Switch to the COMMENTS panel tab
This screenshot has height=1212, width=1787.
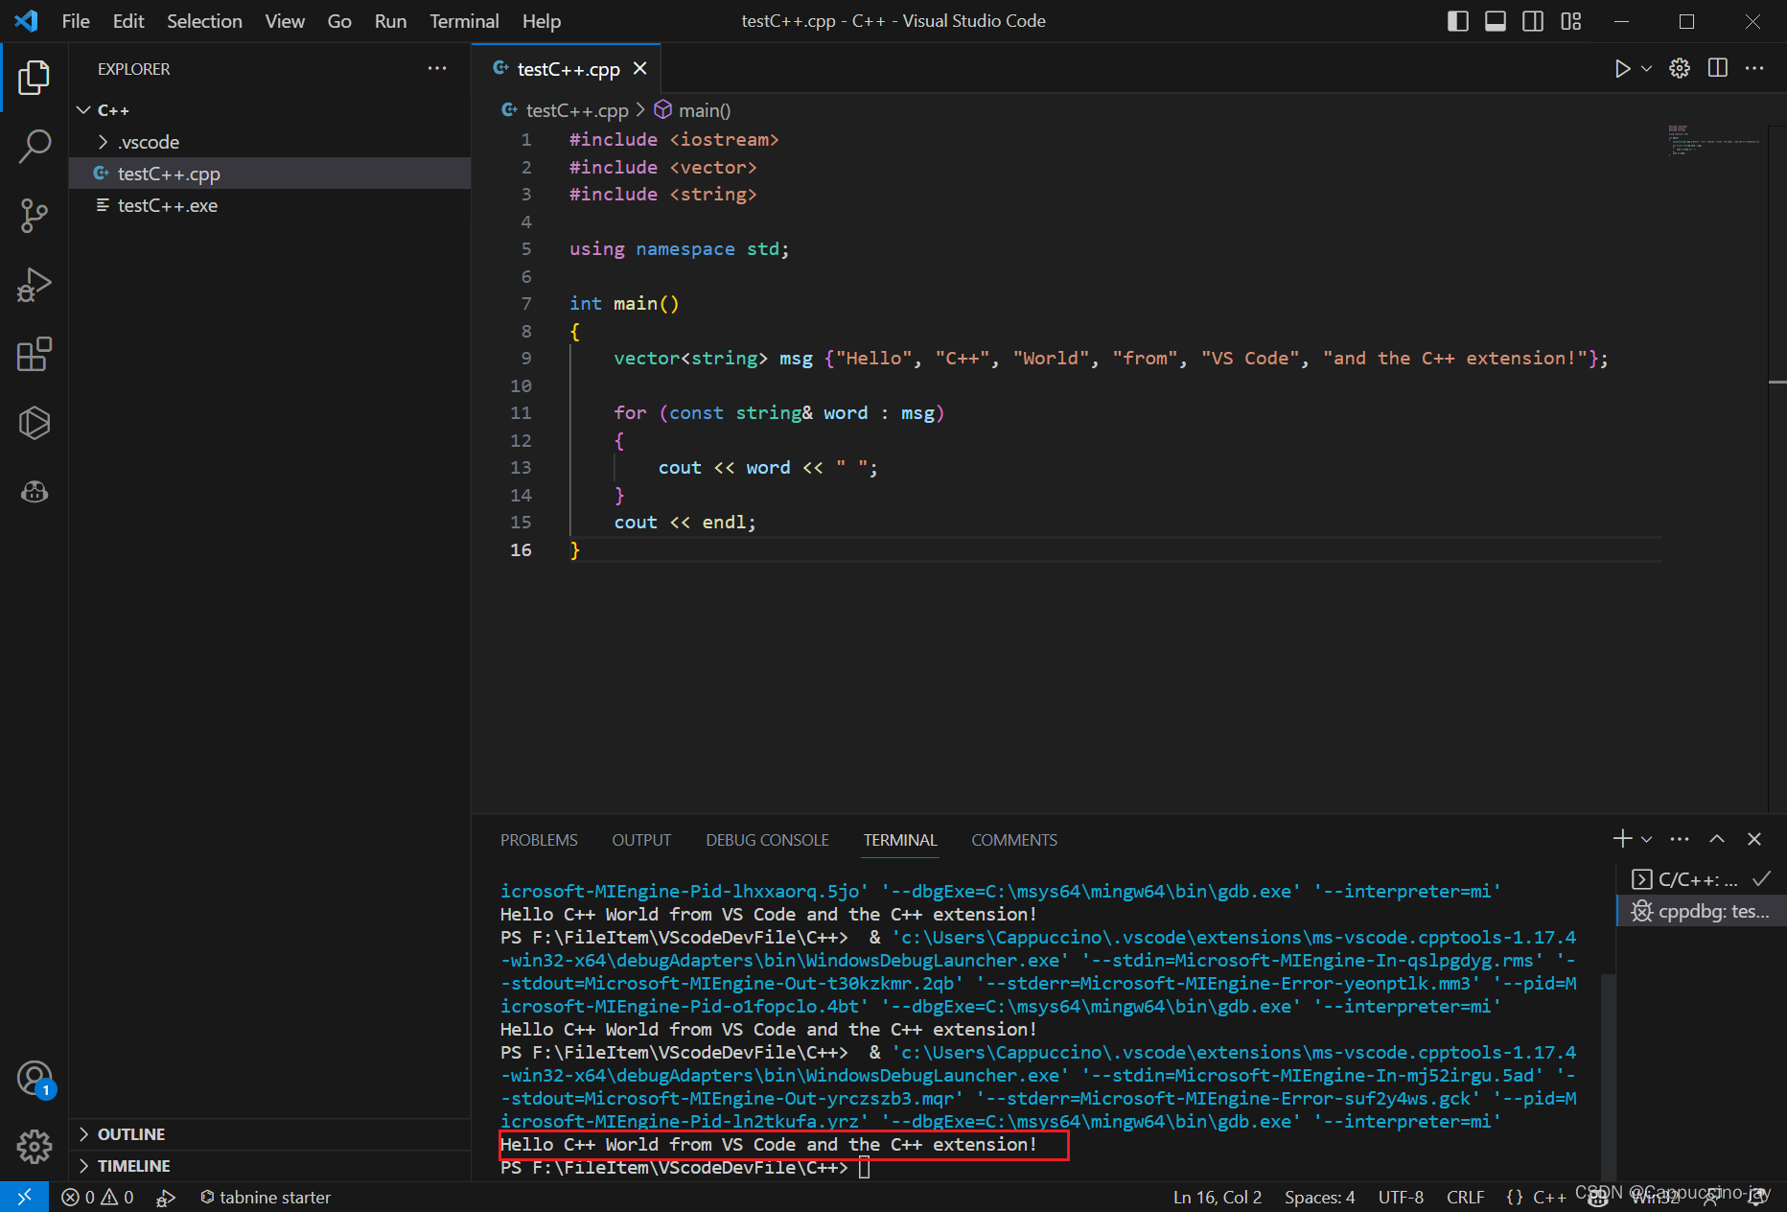point(1014,840)
